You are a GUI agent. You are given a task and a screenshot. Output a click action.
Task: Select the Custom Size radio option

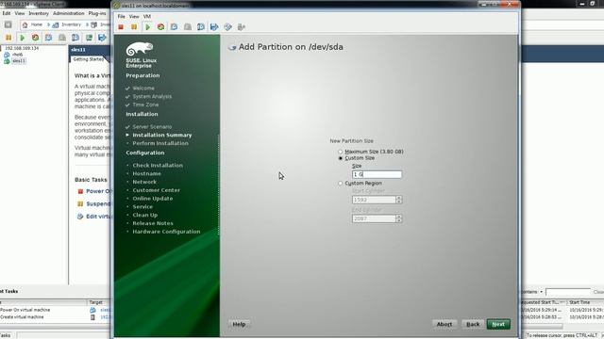340,158
